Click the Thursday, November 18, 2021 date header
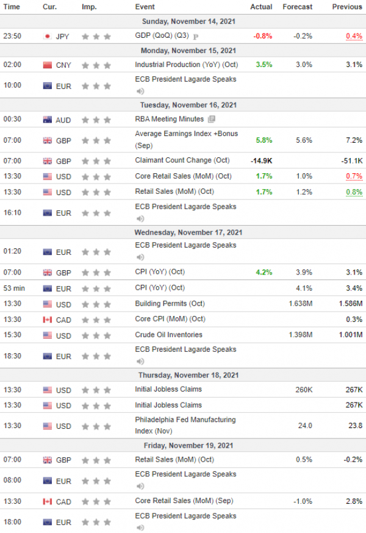Viewport: 366px width, 533px height. [x=188, y=375]
